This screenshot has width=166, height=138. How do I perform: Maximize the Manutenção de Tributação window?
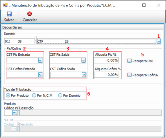pos(144,5)
